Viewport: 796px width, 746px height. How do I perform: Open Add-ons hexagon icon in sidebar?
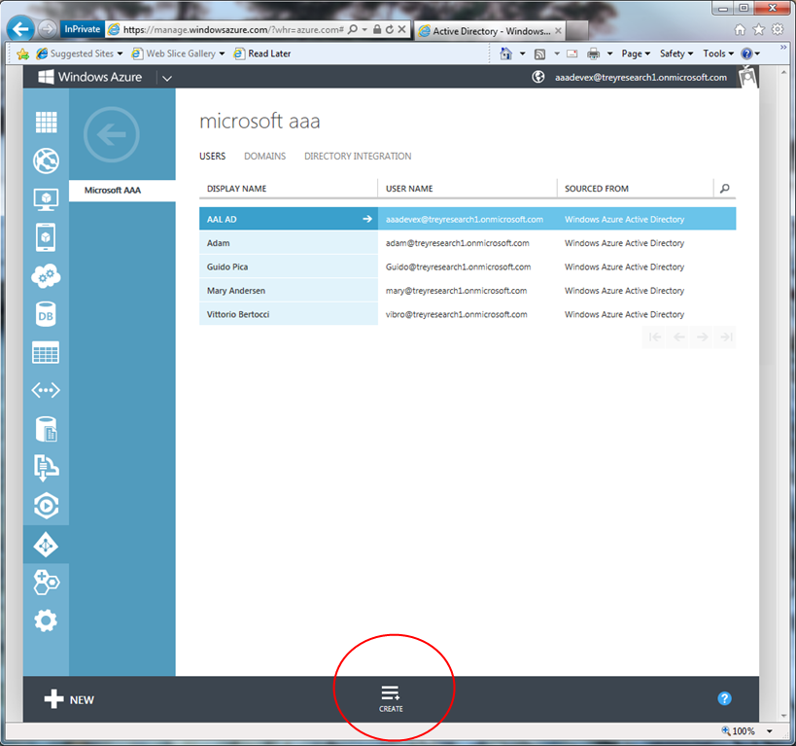point(47,583)
